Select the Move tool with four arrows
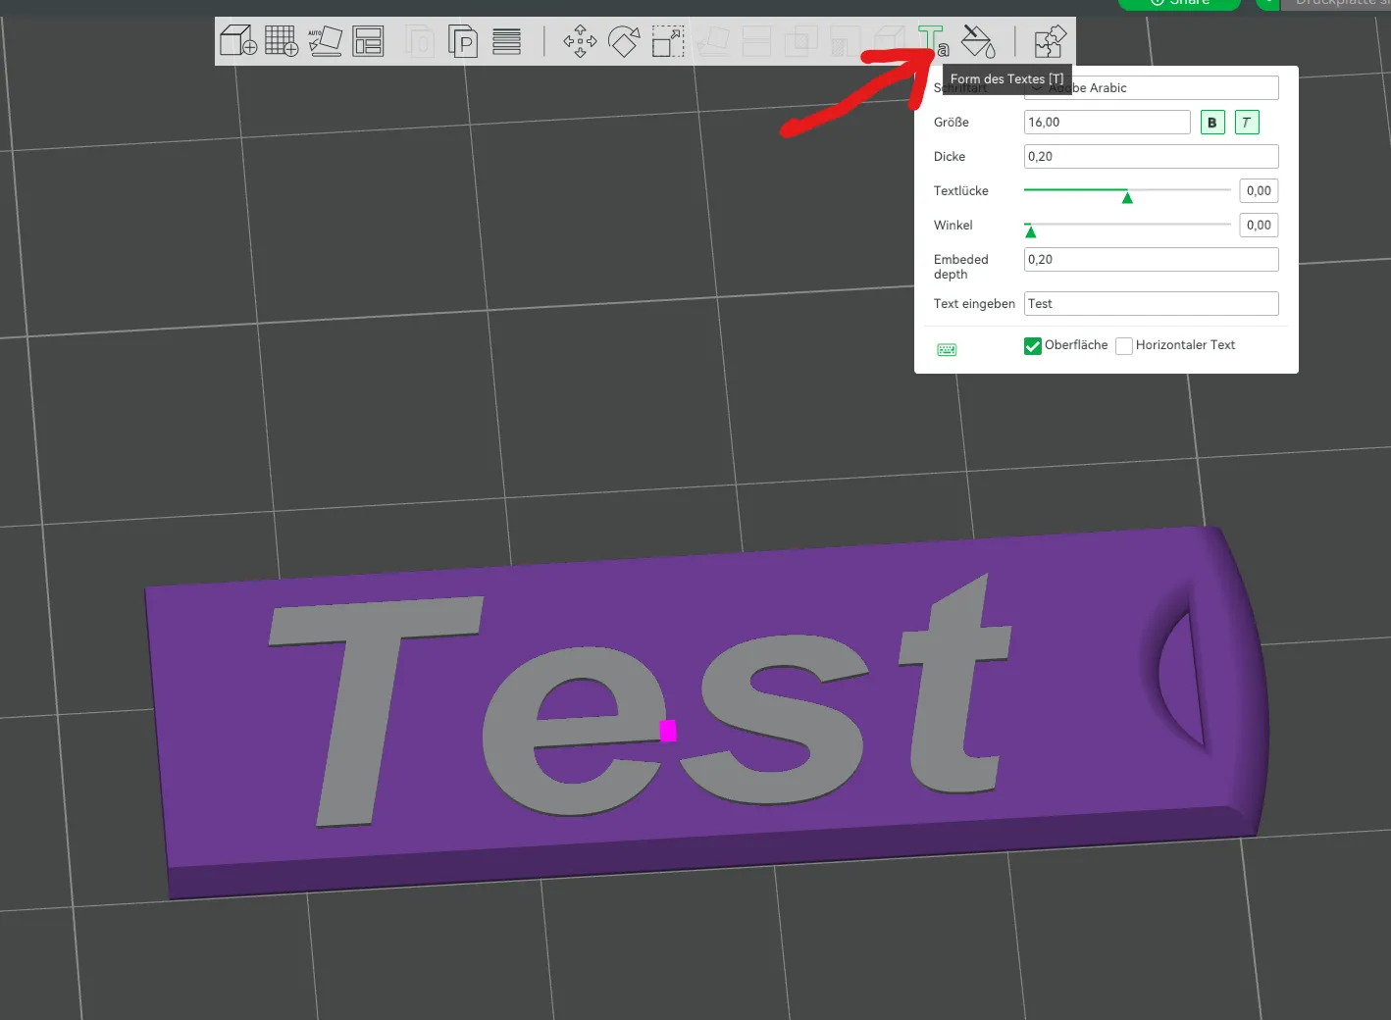This screenshot has height=1020, width=1391. tap(580, 41)
